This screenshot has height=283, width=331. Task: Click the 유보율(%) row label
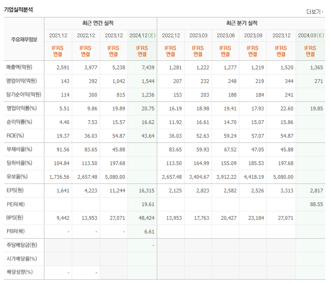coord(17,177)
